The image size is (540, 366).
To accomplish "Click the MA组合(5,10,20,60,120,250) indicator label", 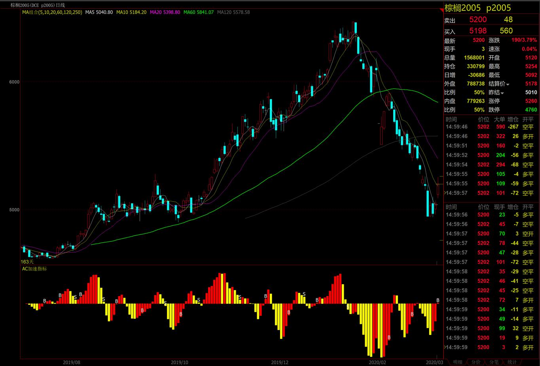I will coord(52,12).
